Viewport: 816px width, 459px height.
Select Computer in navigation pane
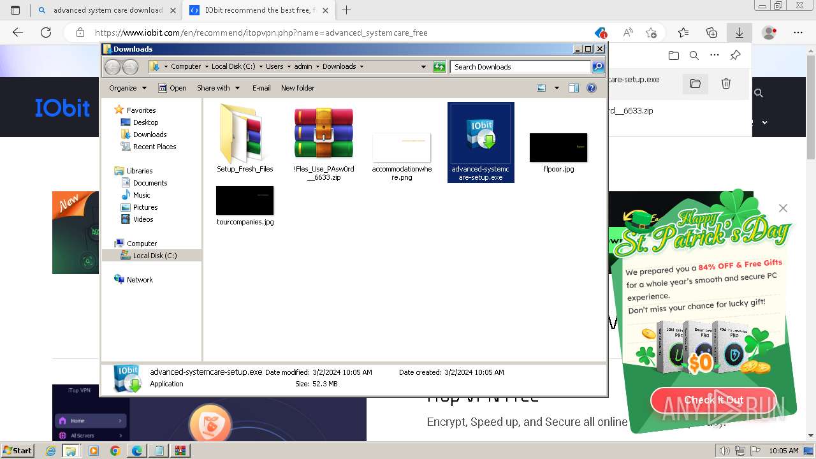142,244
